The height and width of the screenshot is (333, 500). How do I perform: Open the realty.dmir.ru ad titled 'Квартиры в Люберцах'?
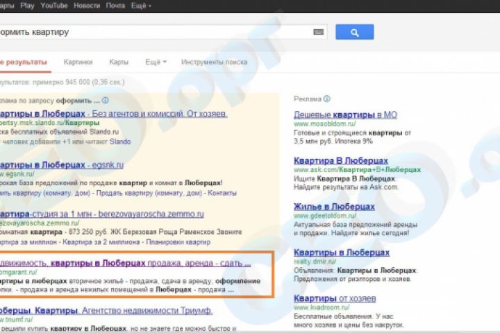tap(342, 253)
